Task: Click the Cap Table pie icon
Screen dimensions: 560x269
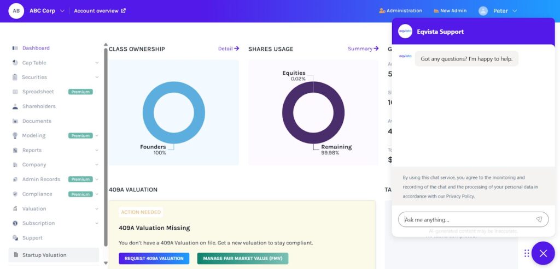Action: coord(15,63)
